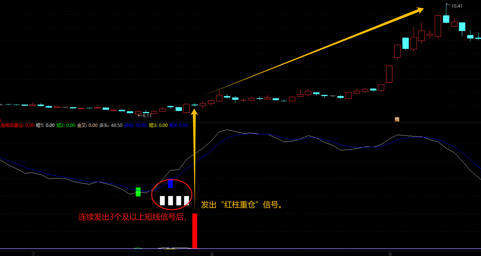
Task: Select the 短3: 0.00 indicator label
Action: [x=158, y=125]
